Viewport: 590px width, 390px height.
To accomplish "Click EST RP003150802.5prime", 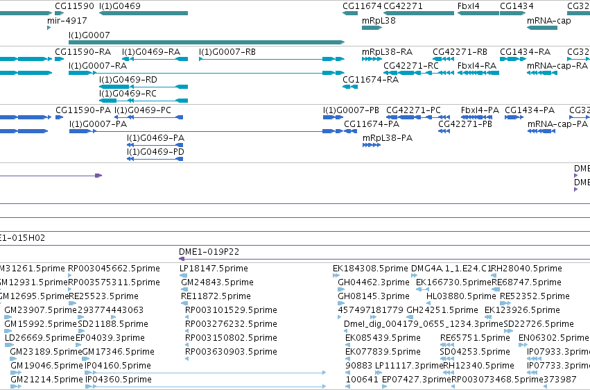I will pyautogui.click(x=231, y=338).
